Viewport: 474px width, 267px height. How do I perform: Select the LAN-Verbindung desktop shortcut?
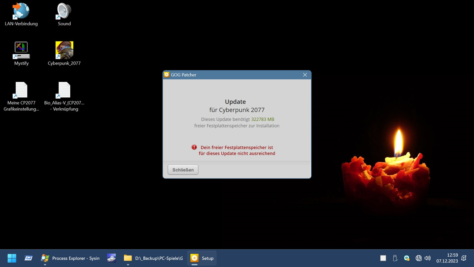click(x=21, y=14)
